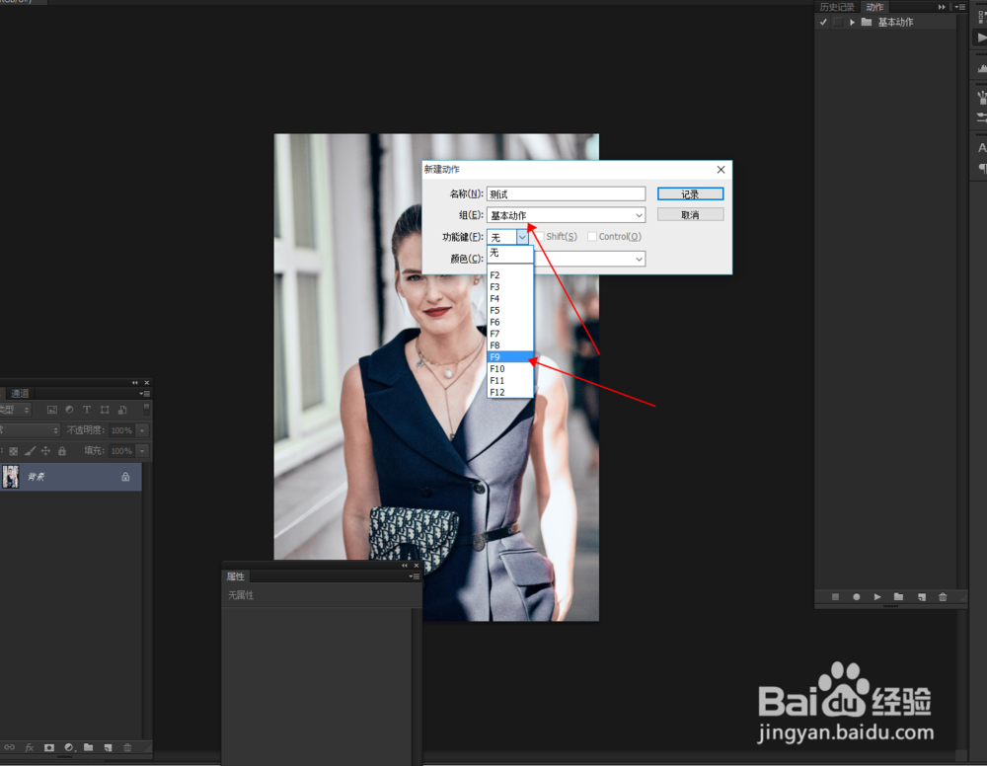Screen dimensions: 987x766
Task: Switch to the 通道 tab
Action: coord(20,394)
